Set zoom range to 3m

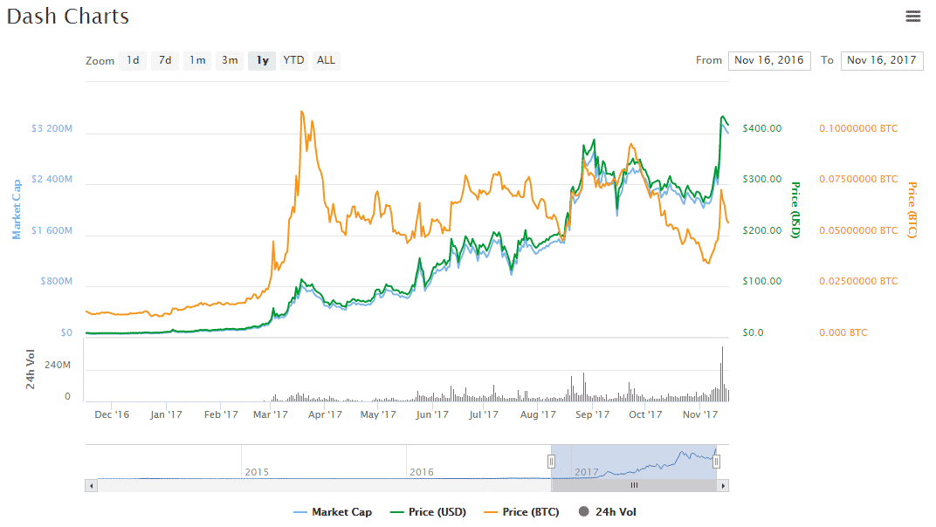click(x=230, y=60)
